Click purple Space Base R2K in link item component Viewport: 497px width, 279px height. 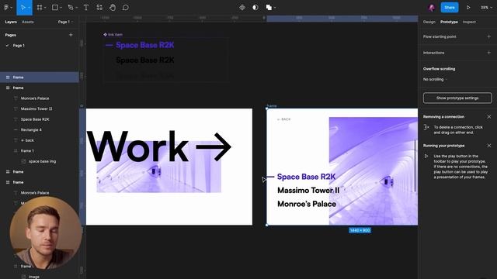(x=145, y=45)
